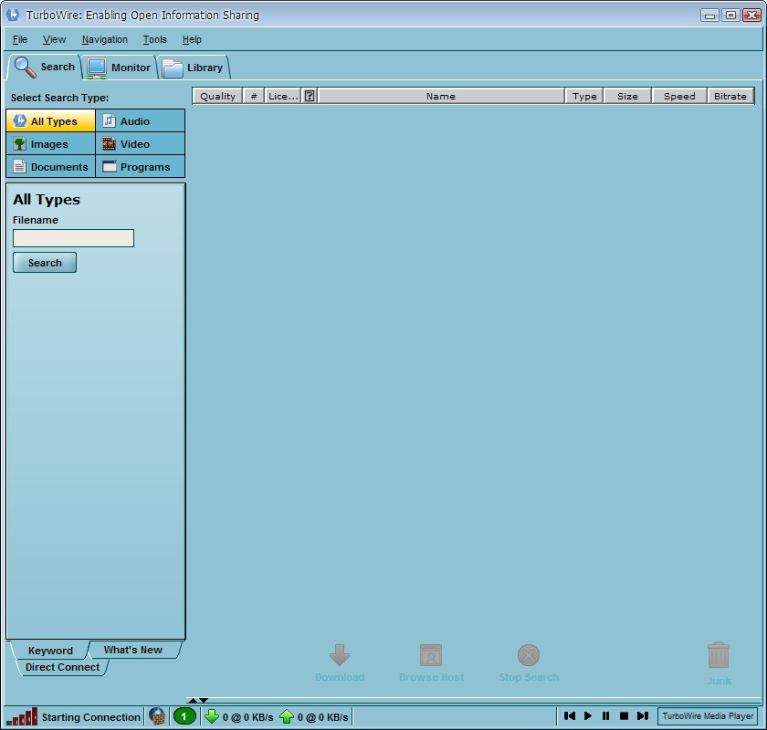Viewport: 767px width, 730px height.
Task: Sort results by Size column
Action: (x=627, y=97)
